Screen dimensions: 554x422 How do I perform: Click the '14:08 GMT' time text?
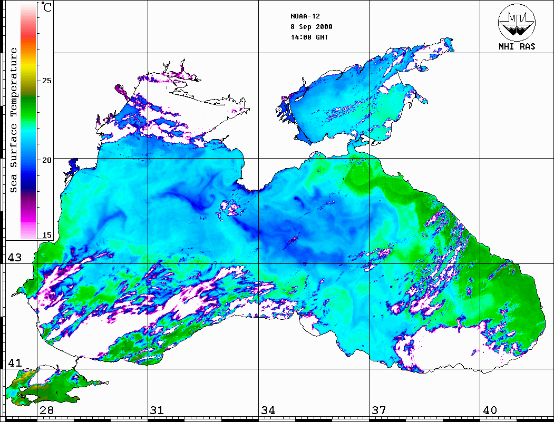pyautogui.click(x=309, y=37)
